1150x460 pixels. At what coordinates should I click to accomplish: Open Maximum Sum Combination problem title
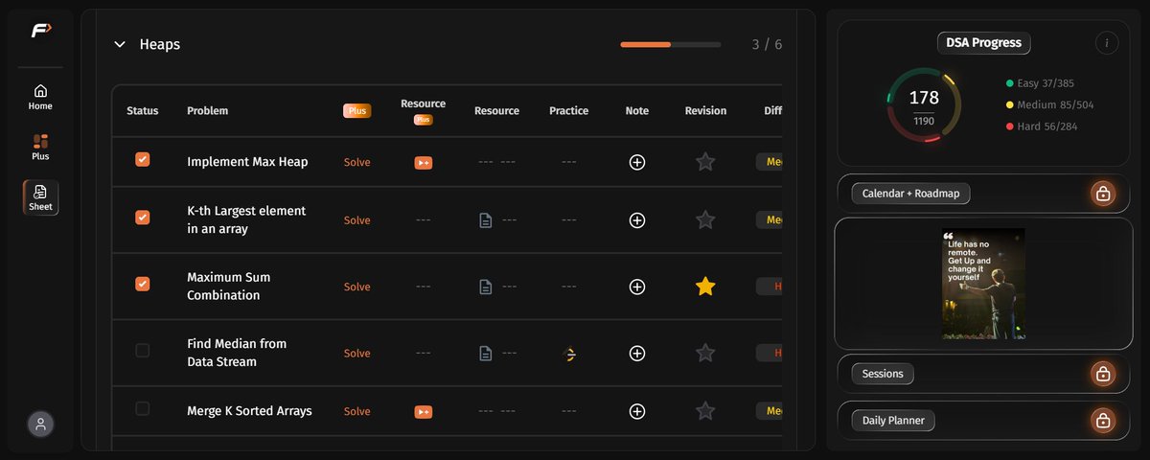[229, 286]
